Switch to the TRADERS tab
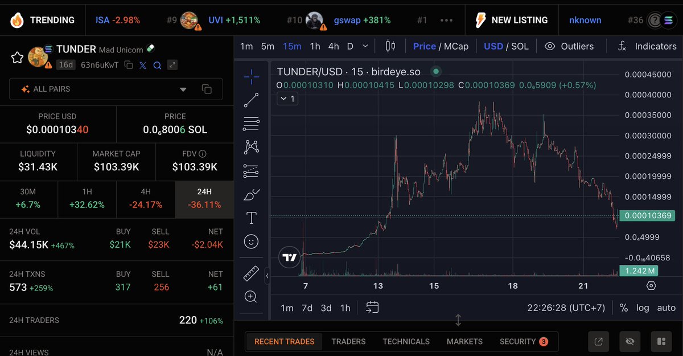 pyautogui.click(x=348, y=341)
